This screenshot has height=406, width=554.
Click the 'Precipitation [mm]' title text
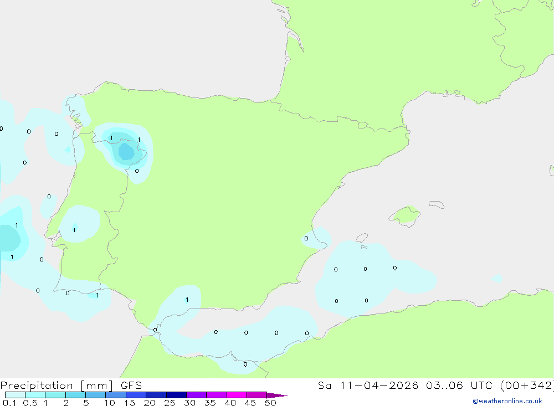click(x=57, y=386)
